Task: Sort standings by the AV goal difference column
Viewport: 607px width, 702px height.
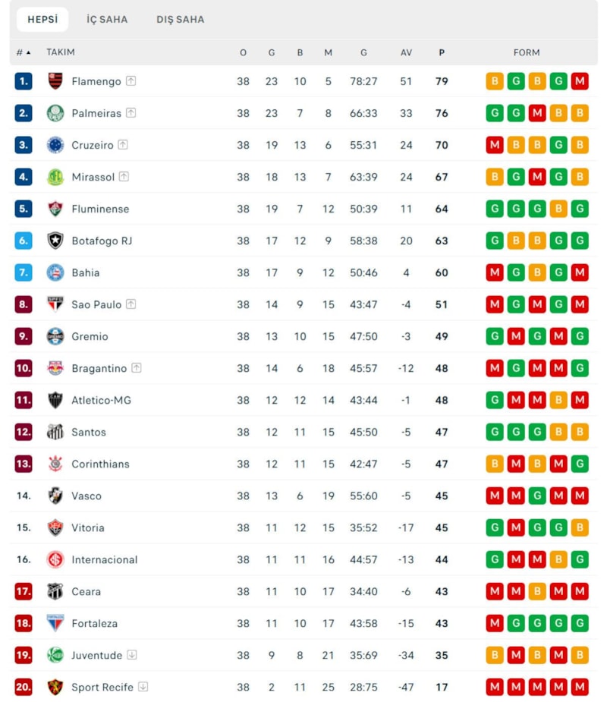Action: coord(406,52)
